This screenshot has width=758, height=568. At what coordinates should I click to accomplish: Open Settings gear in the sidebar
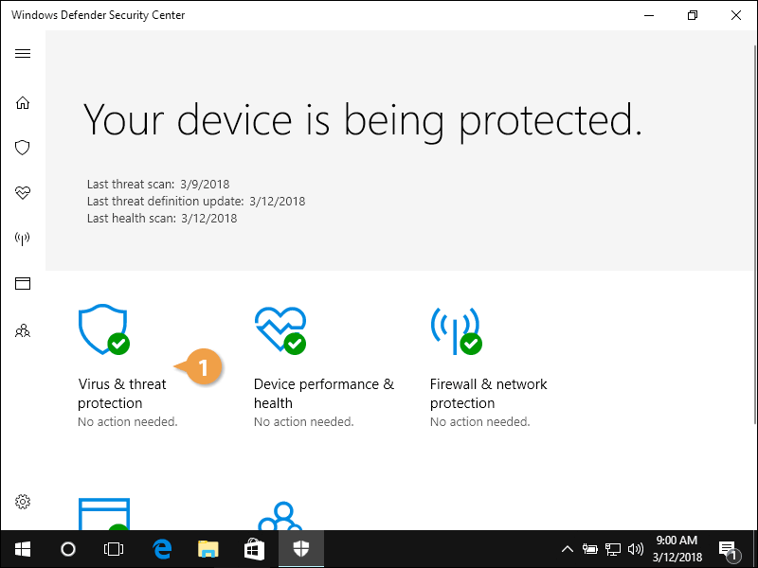23,502
